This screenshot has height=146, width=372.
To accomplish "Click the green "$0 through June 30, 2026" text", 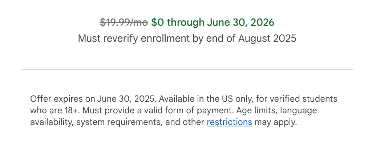I will (213, 23).
